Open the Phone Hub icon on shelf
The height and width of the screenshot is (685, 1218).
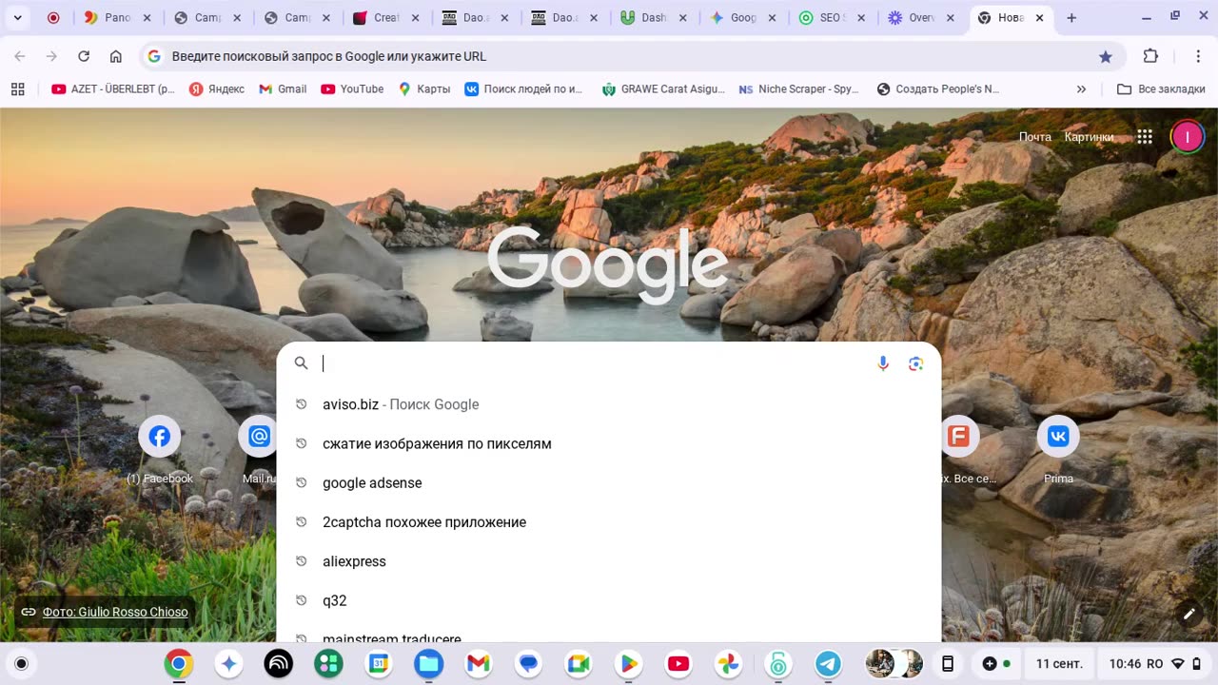[x=948, y=664]
